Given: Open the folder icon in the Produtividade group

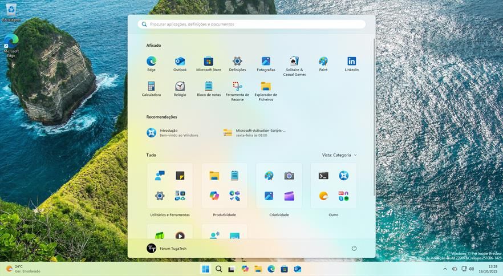Looking at the screenshot, I should tap(214, 176).
